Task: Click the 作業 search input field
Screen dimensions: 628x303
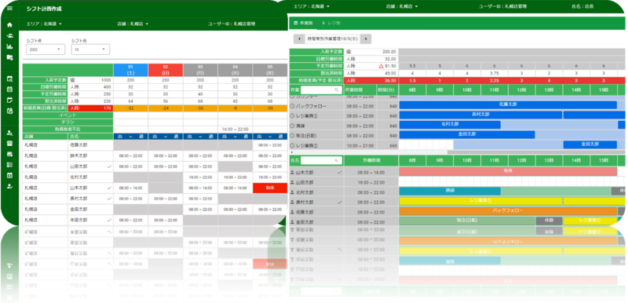Action: [322, 90]
